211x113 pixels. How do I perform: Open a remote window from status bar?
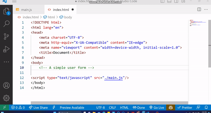click(x=4, y=107)
